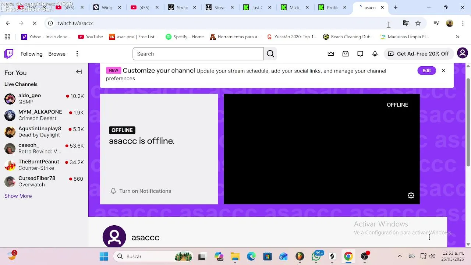Go back to the previous page

click(x=8, y=23)
